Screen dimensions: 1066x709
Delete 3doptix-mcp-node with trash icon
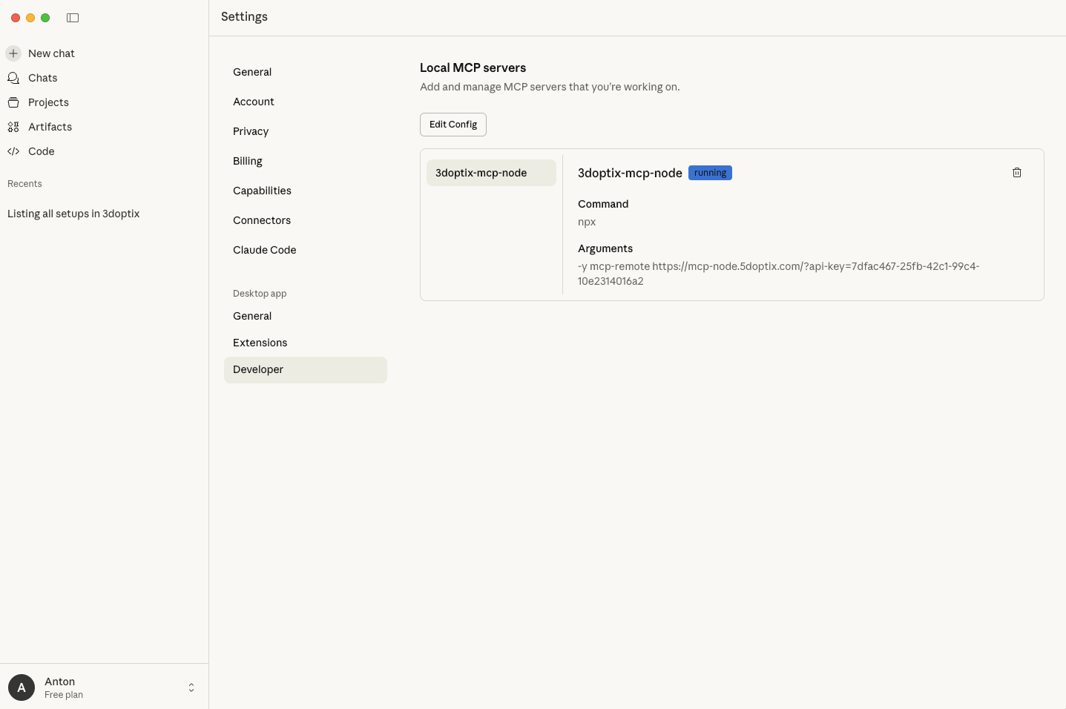coord(1016,173)
